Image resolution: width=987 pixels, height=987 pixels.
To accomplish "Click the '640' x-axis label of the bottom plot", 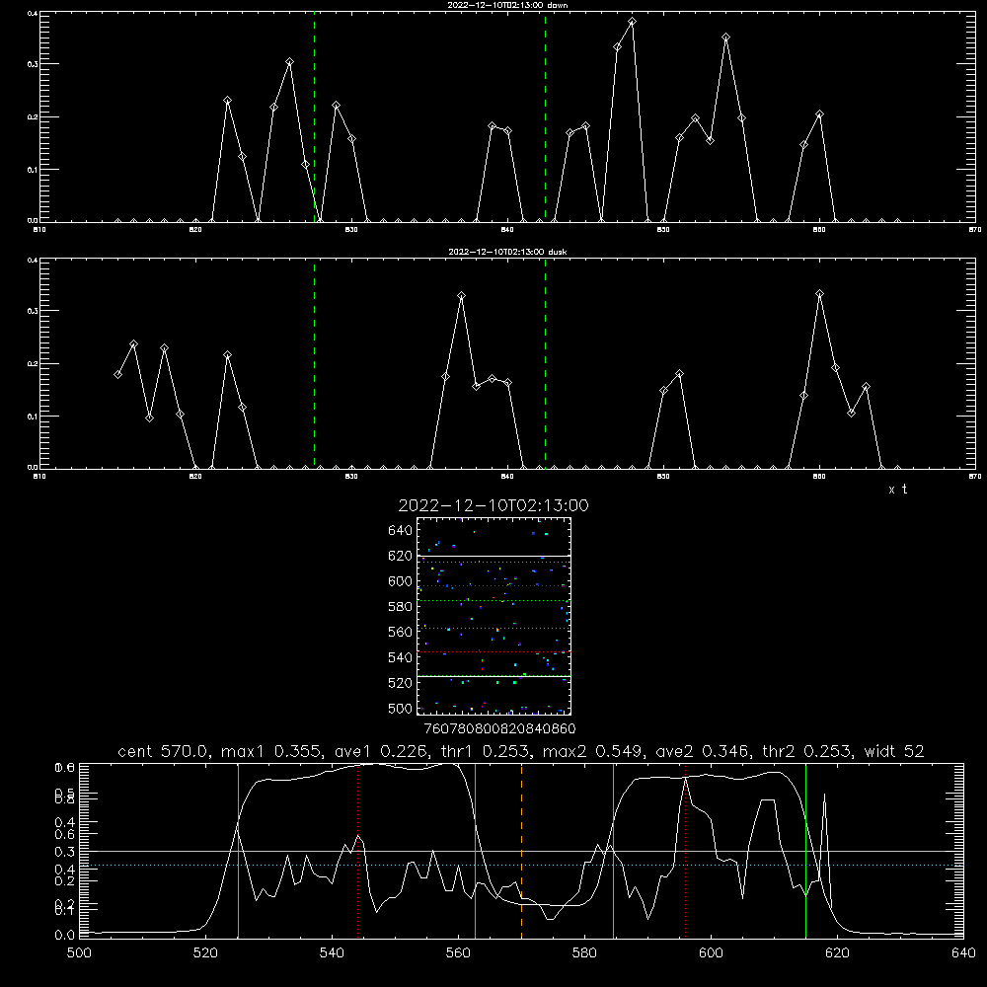I will pos(963,952).
